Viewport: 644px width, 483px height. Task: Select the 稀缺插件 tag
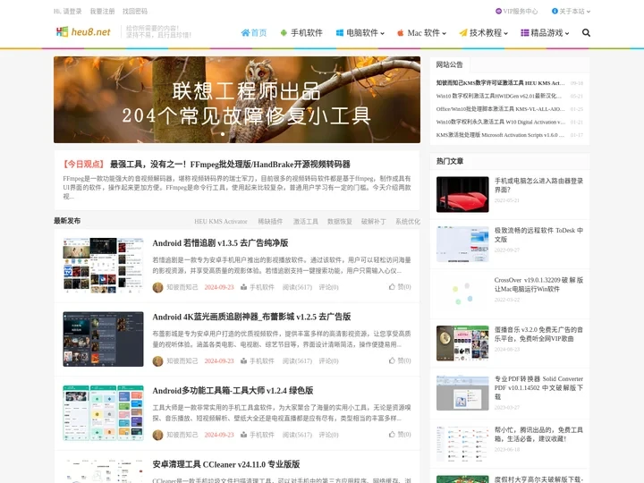click(x=270, y=222)
